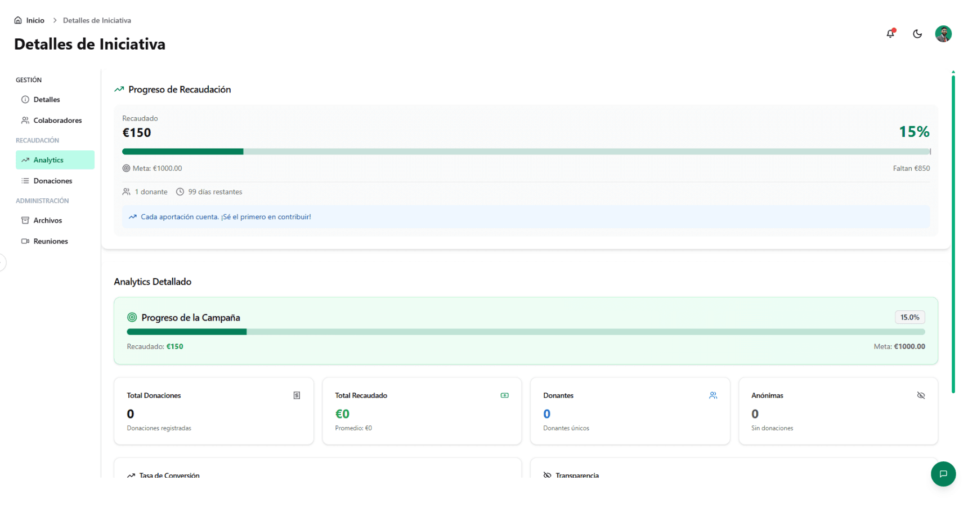Open the user profile avatar

coord(943,34)
